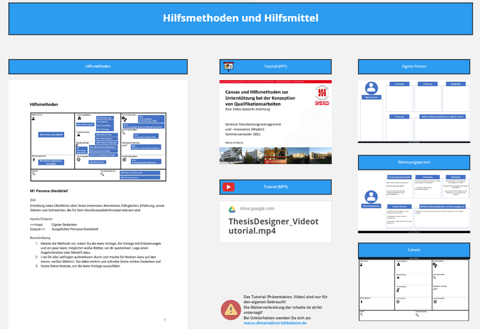
Task: Click the M2 Betreuungsperson-Steckbrief box in diagram
Action: pos(51,162)
